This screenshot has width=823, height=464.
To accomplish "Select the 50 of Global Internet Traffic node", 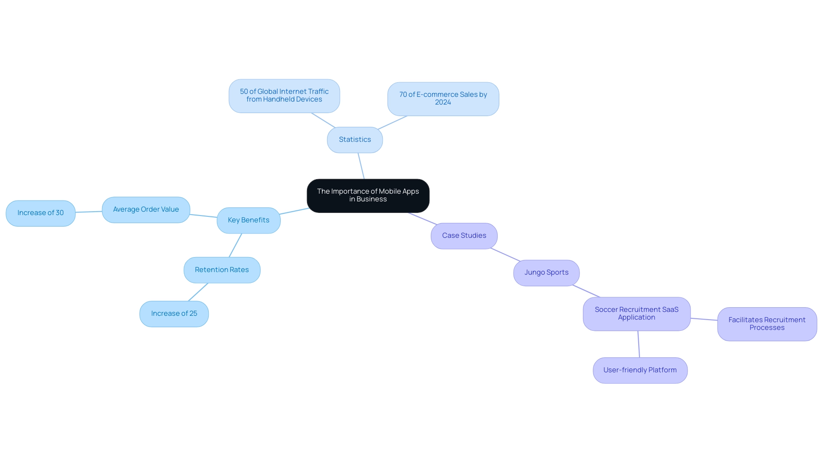I will pyautogui.click(x=284, y=96).
